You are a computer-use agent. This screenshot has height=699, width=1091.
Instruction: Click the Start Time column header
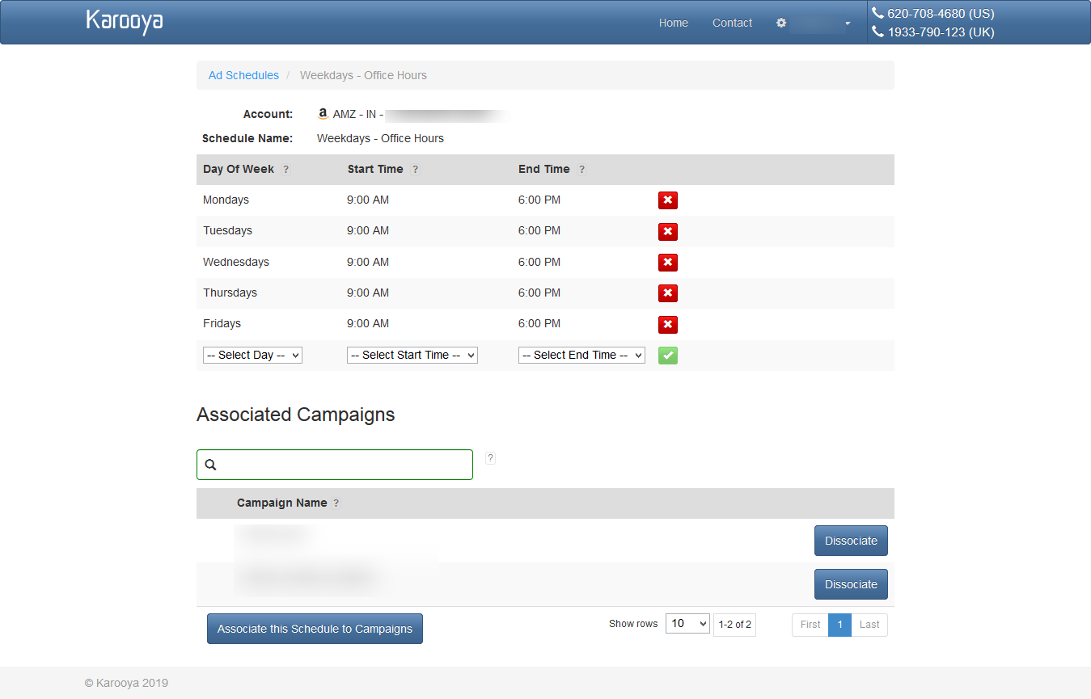[x=375, y=169]
